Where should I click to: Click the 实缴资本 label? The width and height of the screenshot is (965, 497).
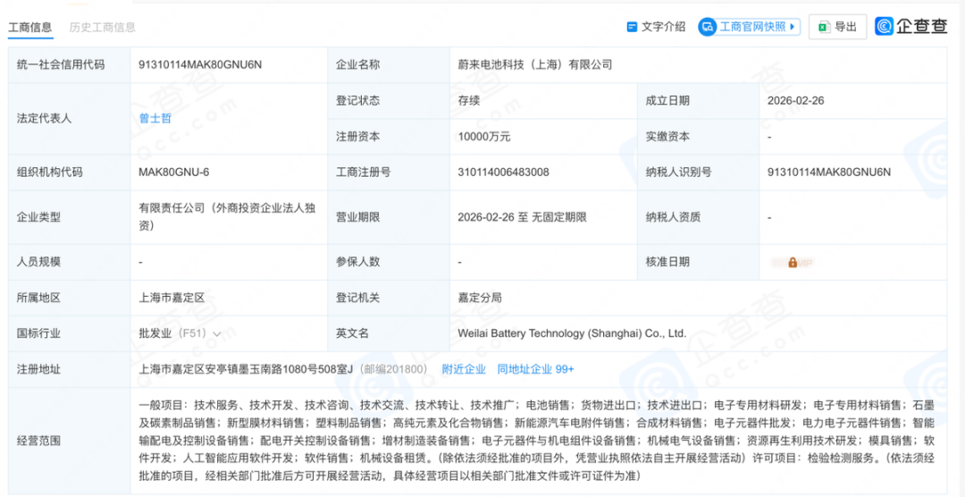tap(667, 137)
